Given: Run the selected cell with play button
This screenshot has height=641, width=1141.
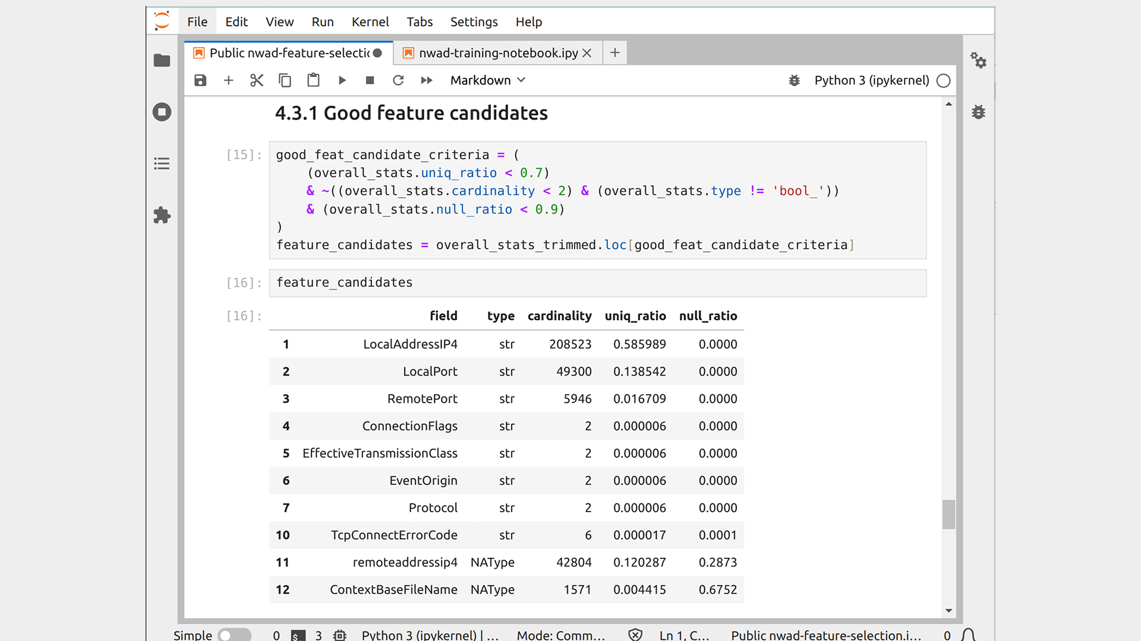Looking at the screenshot, I should (342, 80).
